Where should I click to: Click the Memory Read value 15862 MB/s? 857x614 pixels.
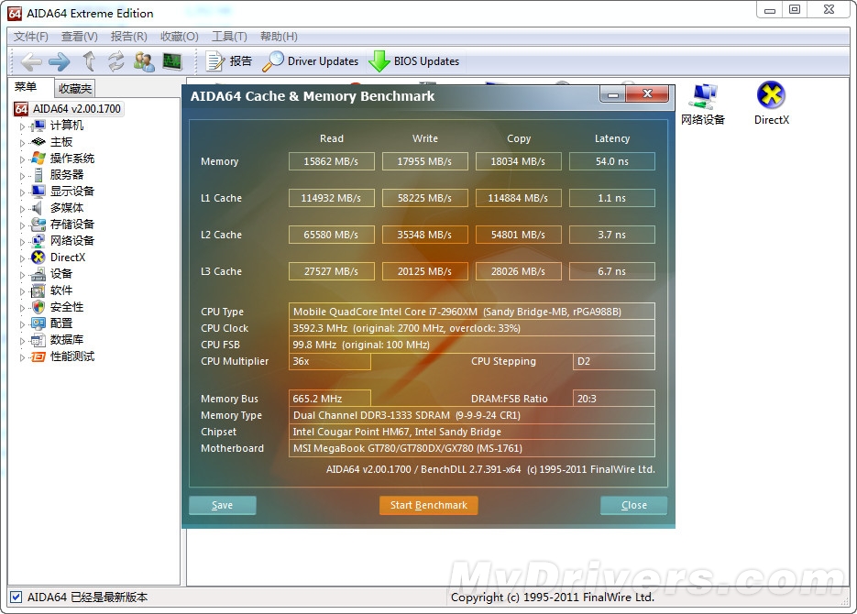331,161
